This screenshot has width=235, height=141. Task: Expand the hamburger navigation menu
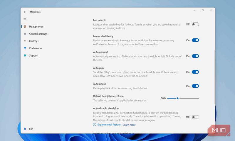[x=25, y=19]
